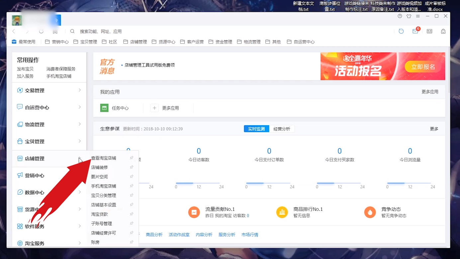This screenshot has height=259, width=460.
Task: Click the Taobao shopping bag icon
Action: (x=443, y=31)
